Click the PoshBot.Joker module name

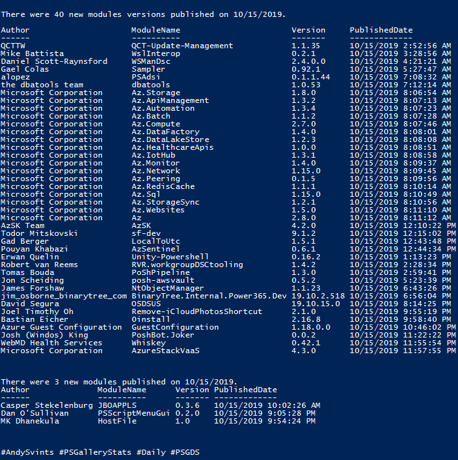(x=163, y=335)
